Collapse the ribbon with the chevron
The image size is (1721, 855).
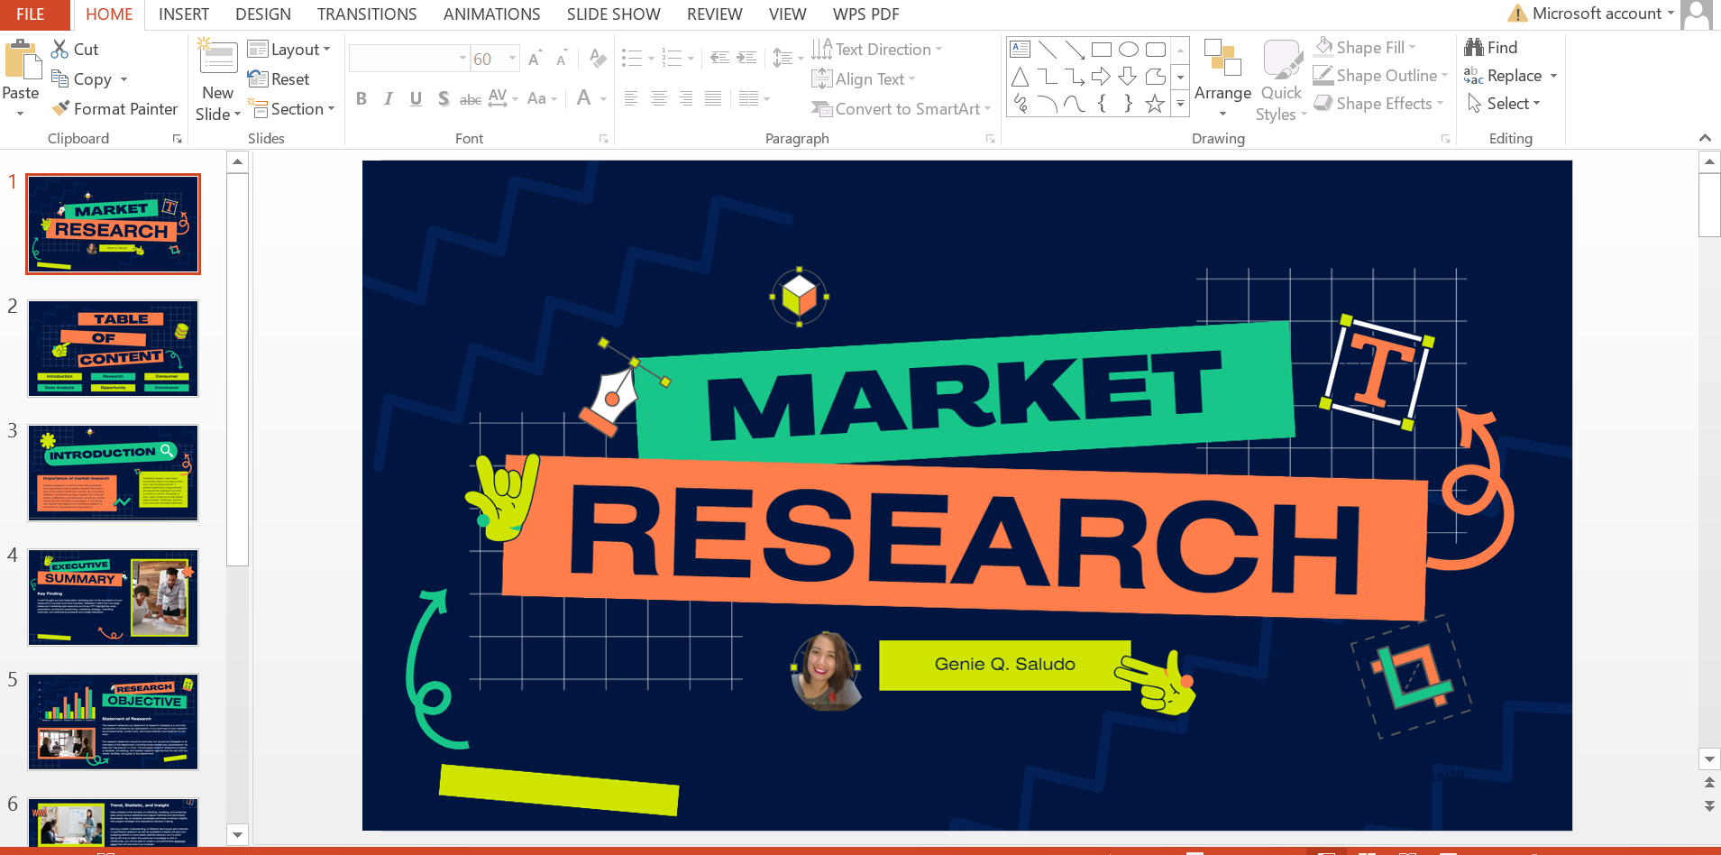1705,138
